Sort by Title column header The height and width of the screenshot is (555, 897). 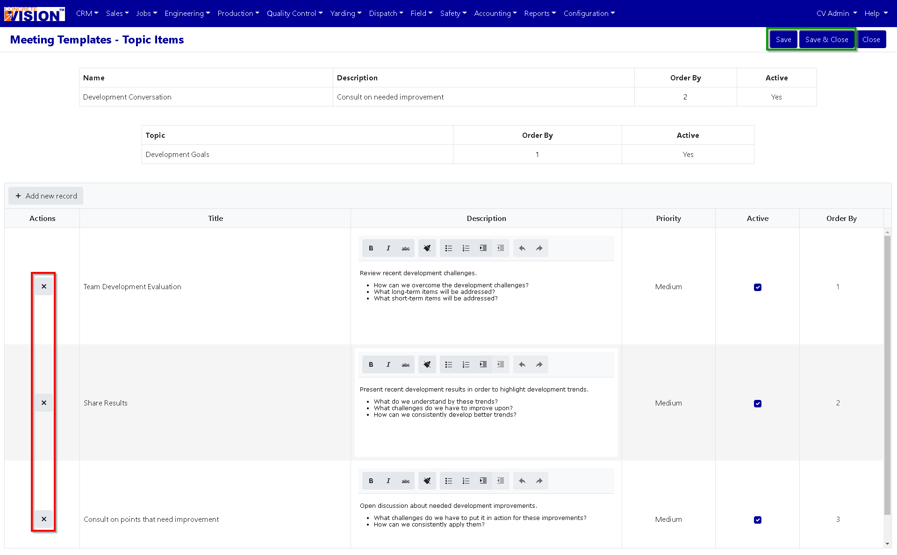click(215, 218)
